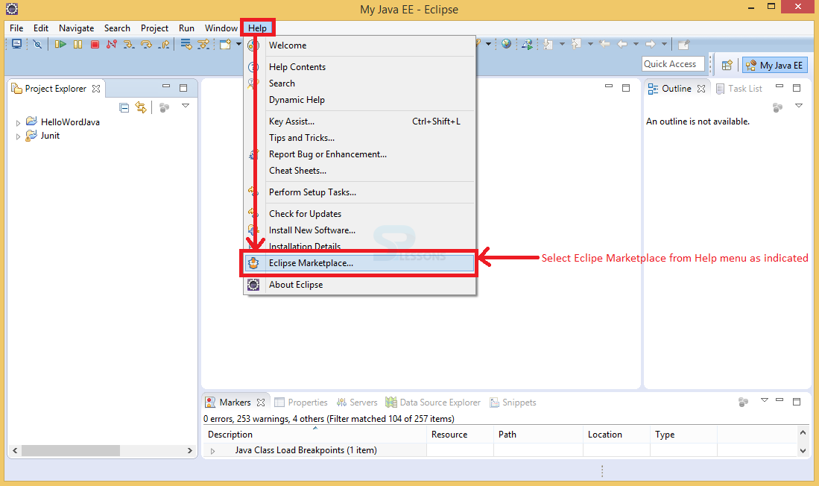
Task: Click the green Resume debug icon
Action: click(x=60, y=45)
